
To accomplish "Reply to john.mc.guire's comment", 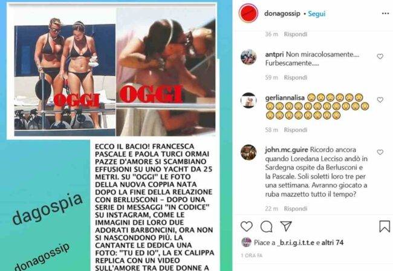I will 296,209.
